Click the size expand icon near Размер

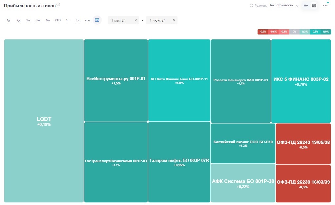(251, 6)
